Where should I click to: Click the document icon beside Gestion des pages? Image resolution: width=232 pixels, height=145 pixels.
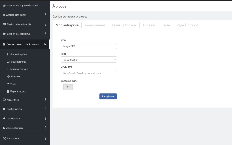(4, 15)
